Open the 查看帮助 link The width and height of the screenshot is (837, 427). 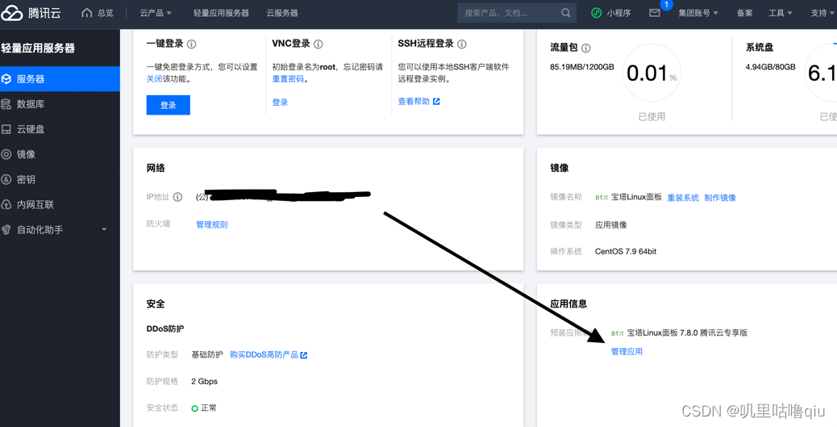click(414, 101)
